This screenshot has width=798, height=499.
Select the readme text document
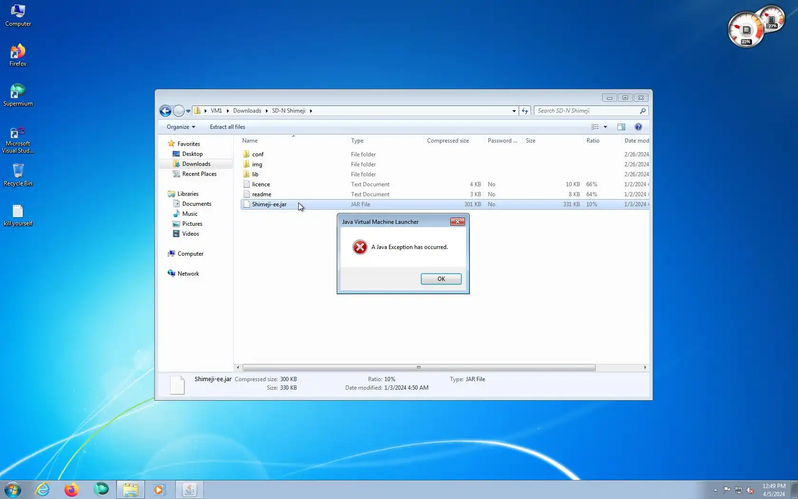[262, 194]
